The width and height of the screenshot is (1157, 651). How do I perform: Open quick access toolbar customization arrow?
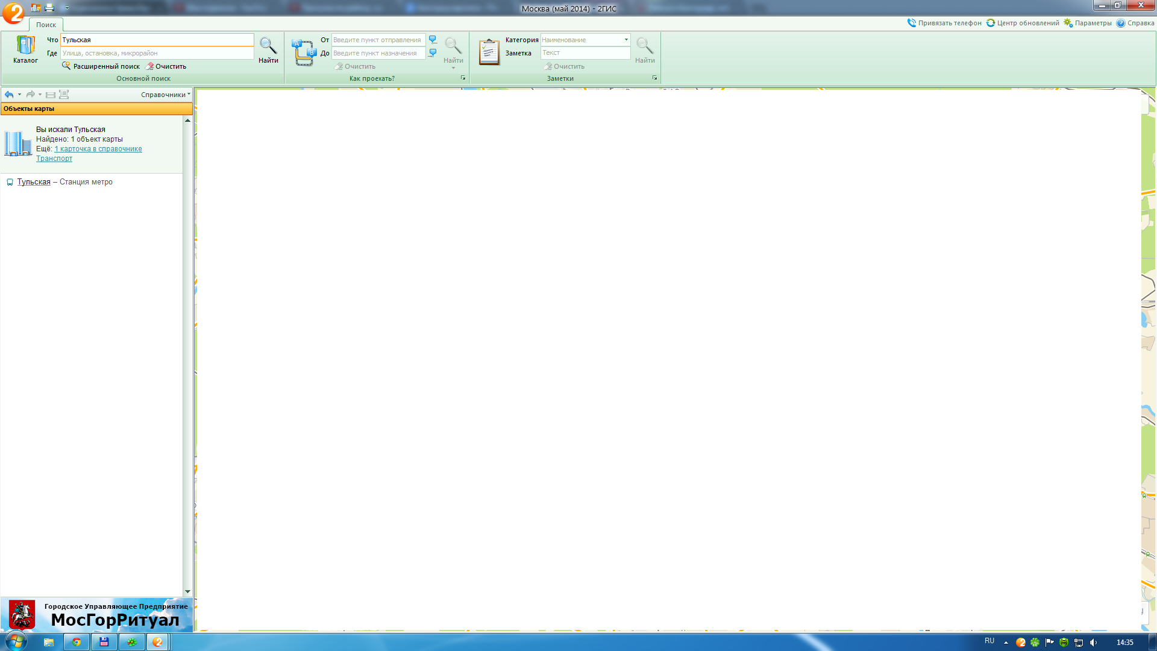point(66,8)
